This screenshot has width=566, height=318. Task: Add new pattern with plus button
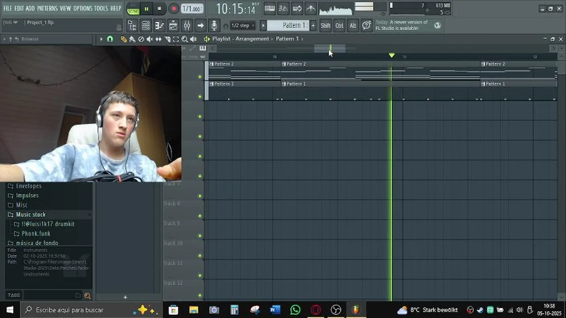pos(313,26)
